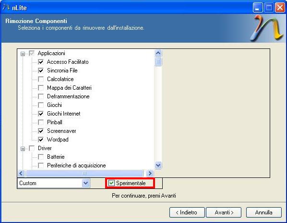The height and width of the screenshot is (223, 287).
Task: Click the up arrow of the vertical scrollbar
Action: point(158,53)
